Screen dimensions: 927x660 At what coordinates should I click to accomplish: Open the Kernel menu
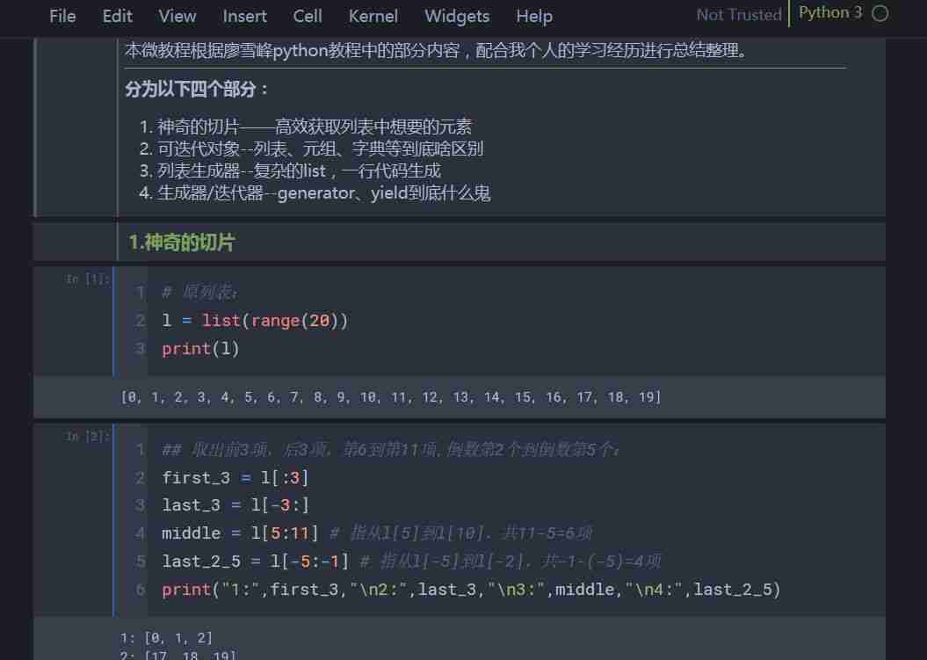[373, 16]
